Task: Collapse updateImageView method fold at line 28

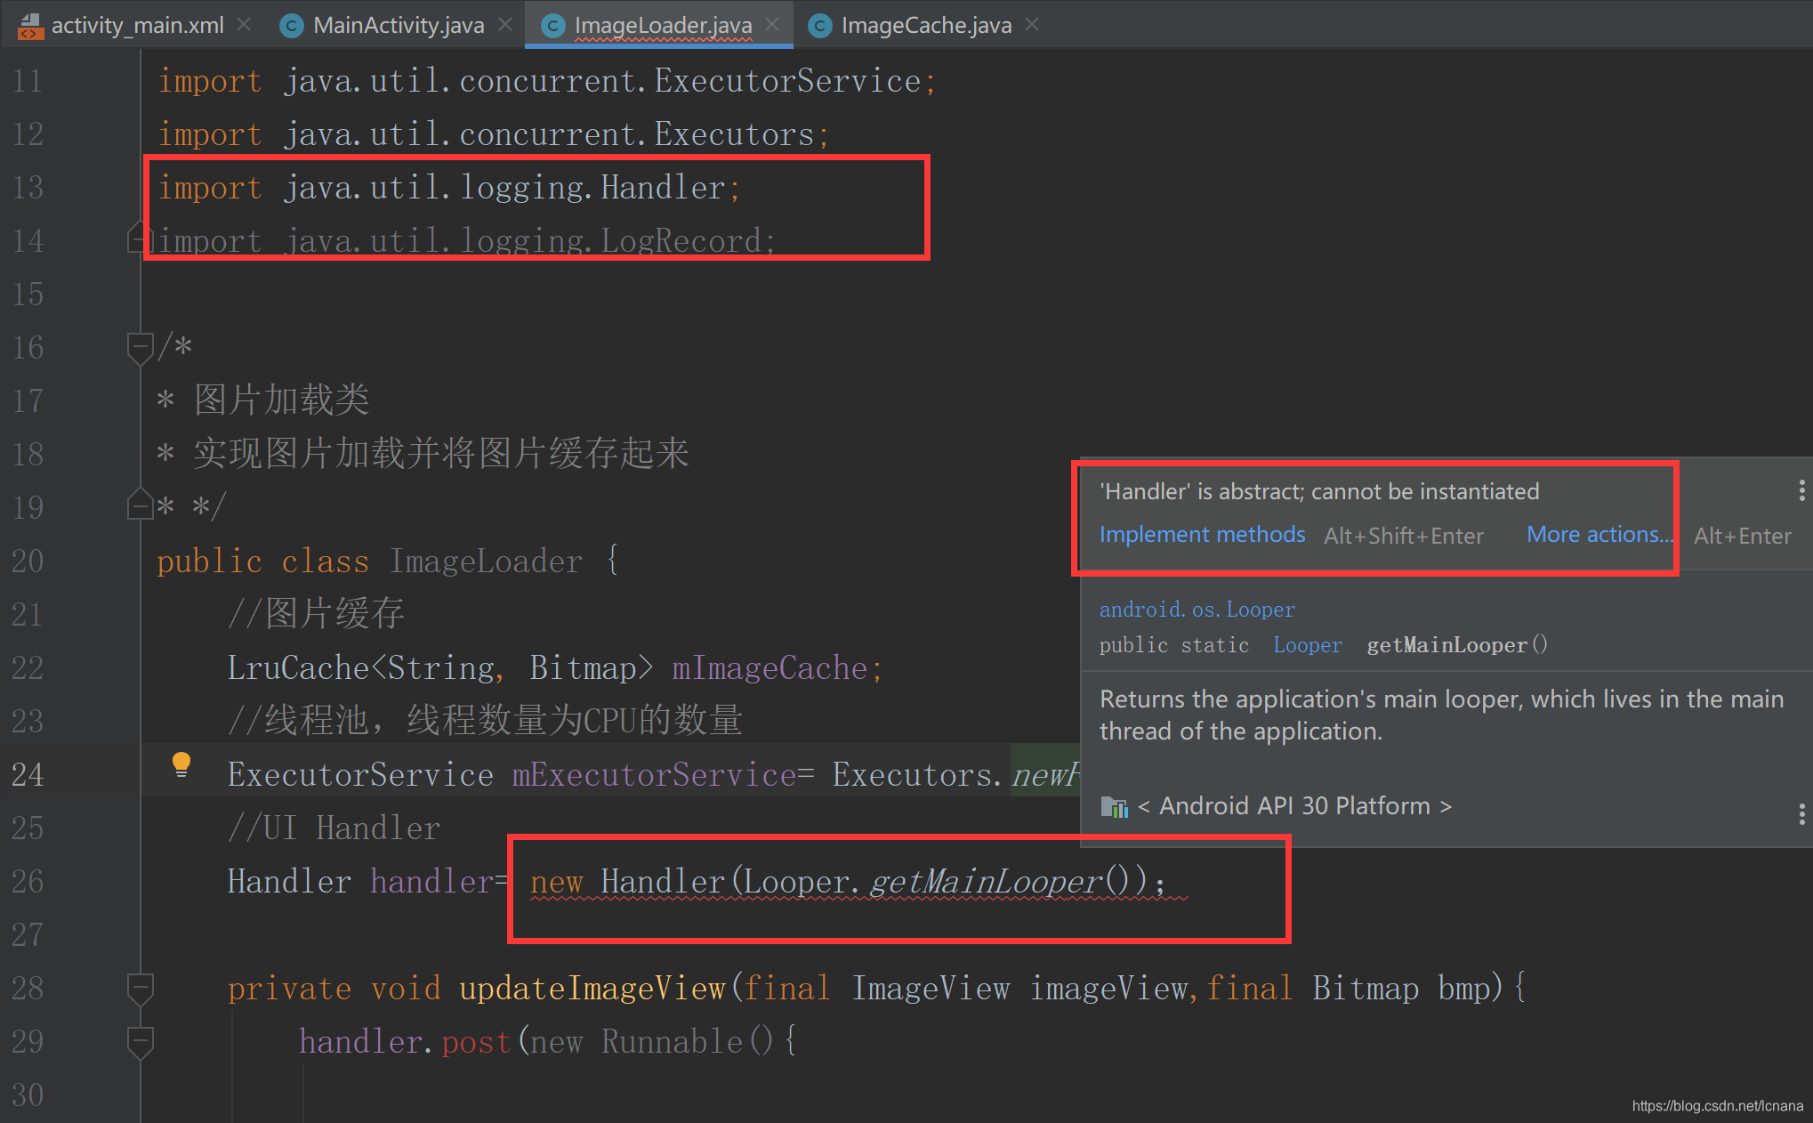Action: click(140, 990)
